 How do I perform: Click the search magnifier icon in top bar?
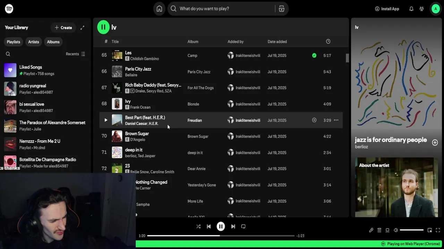pyautogui.click(x=173, y=9)
